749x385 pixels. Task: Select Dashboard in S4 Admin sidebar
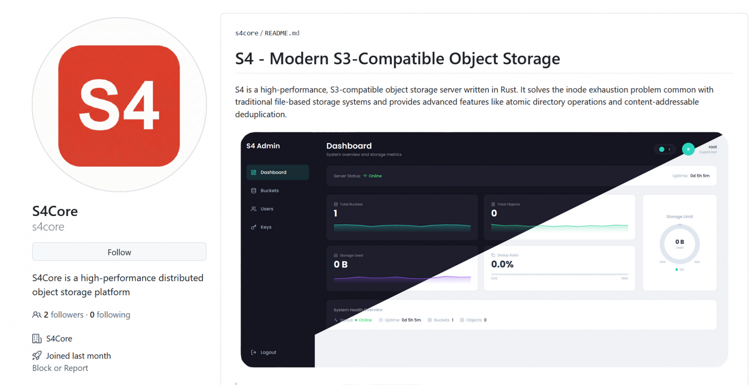[x=273, y=172]
